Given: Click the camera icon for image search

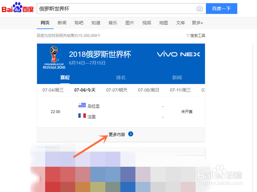Looking at the screenshot, I should pyautogui.click(x=199, y=9).
